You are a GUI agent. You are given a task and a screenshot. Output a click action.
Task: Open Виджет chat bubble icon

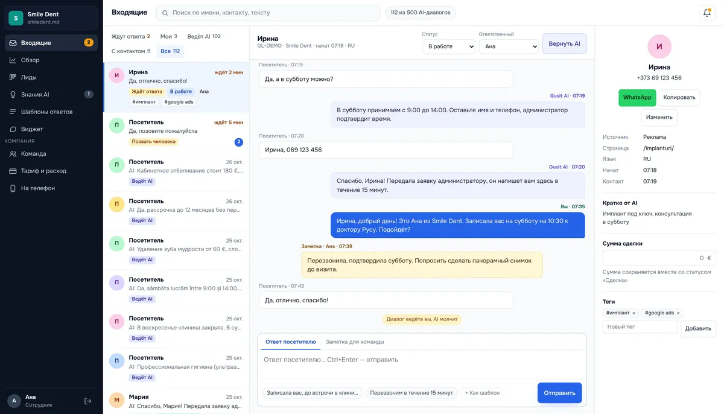pos(13,129)
